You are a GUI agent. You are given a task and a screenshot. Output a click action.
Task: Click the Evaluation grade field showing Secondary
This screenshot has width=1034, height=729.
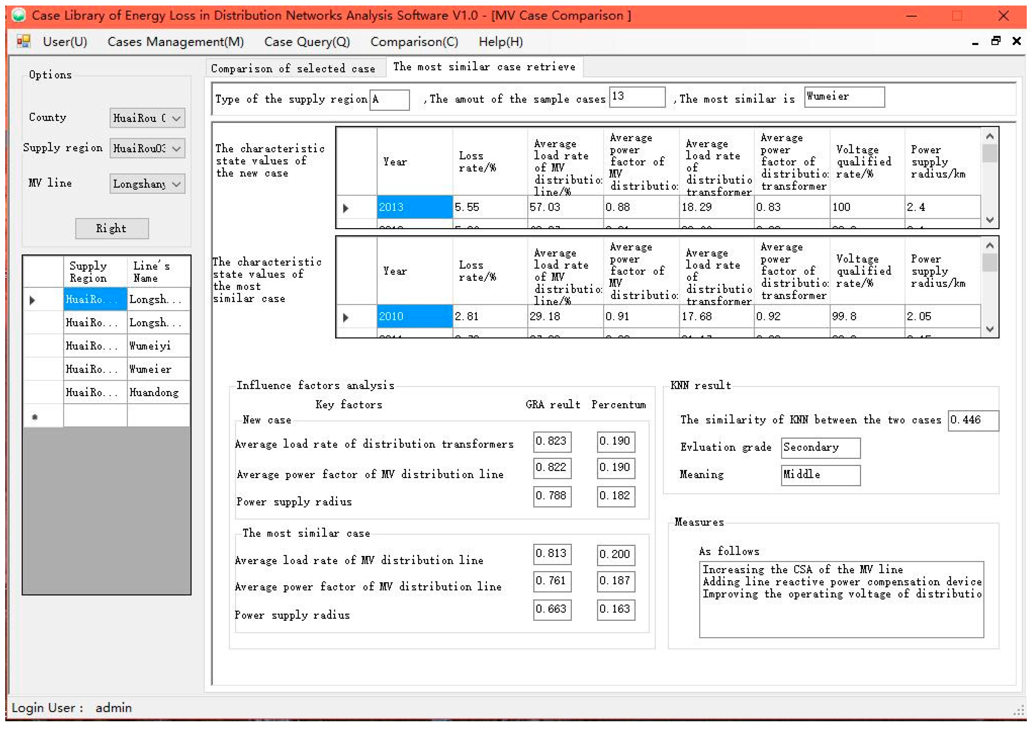[x=821, y=448]
